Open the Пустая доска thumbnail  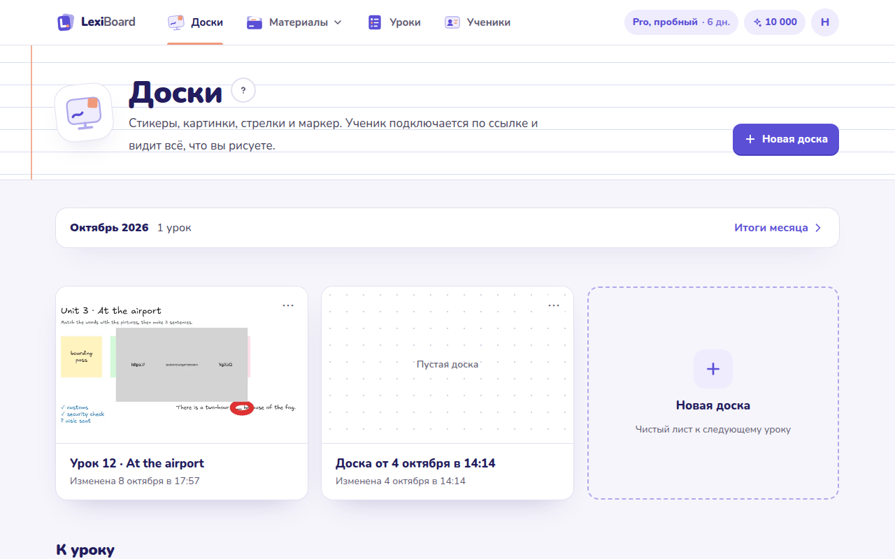click(447, 365)
